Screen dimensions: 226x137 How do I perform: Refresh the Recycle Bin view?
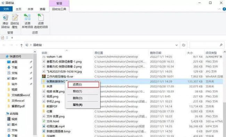[x=184, y=45]
